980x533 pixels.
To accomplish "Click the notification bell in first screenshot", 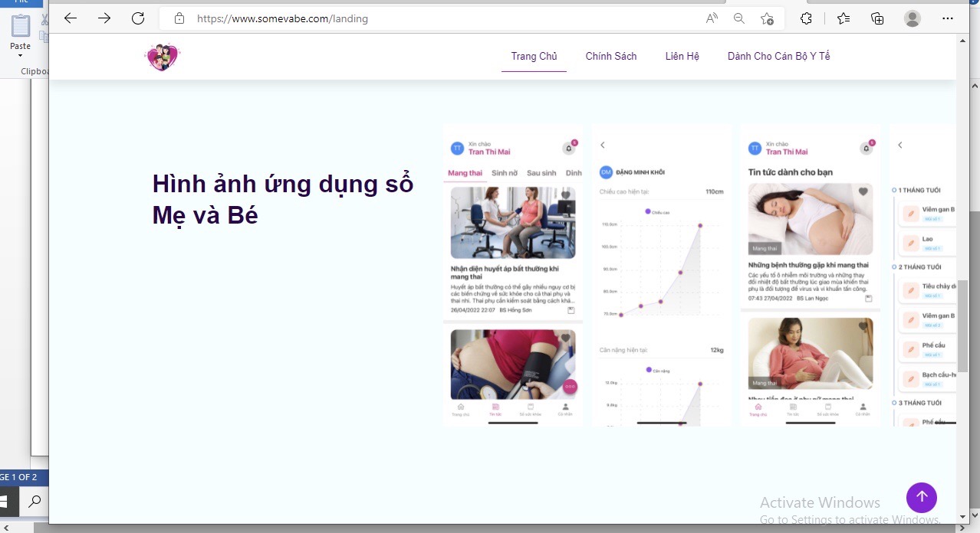I will (569, 148).
